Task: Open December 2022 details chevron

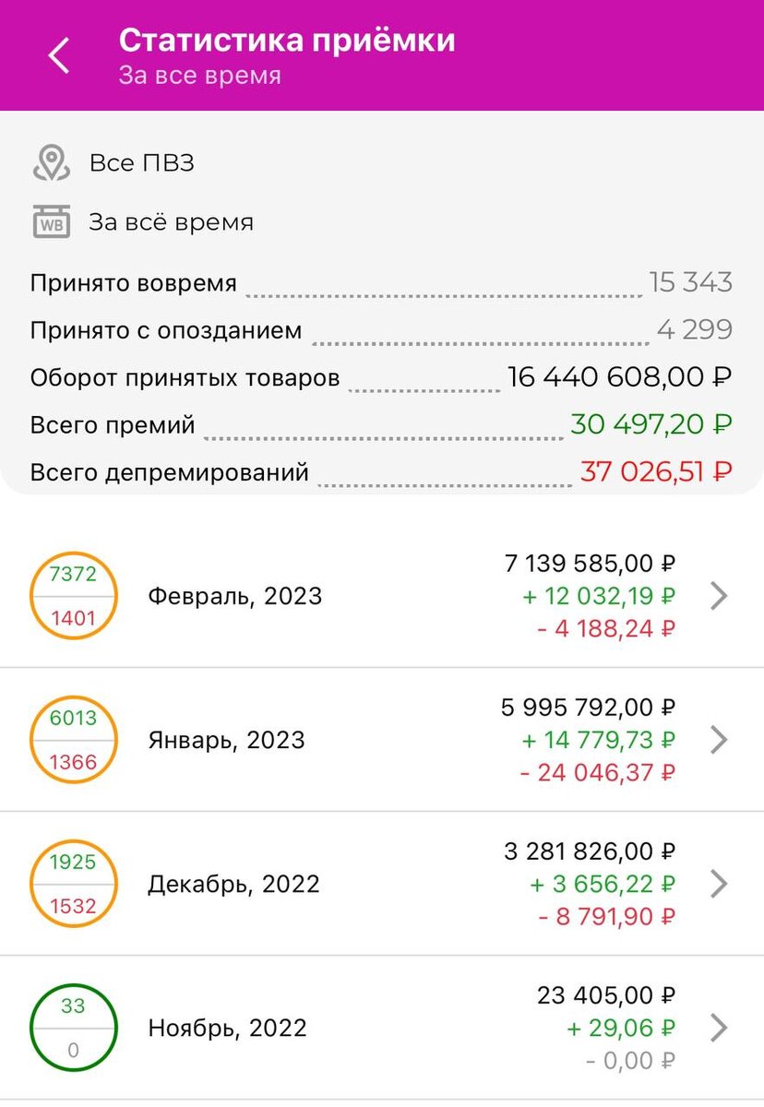Action: click(x=720, y=884)
